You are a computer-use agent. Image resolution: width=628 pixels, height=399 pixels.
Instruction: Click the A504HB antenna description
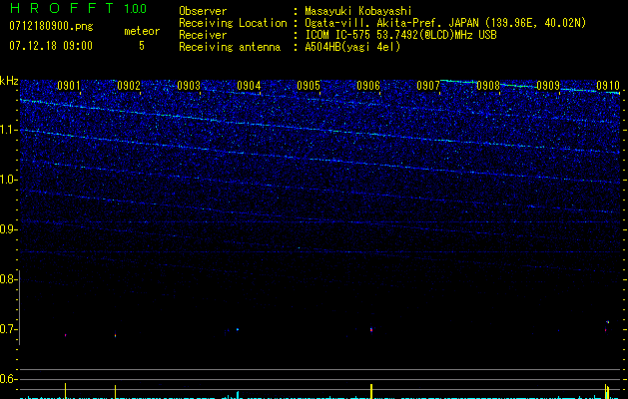(353, 47)
